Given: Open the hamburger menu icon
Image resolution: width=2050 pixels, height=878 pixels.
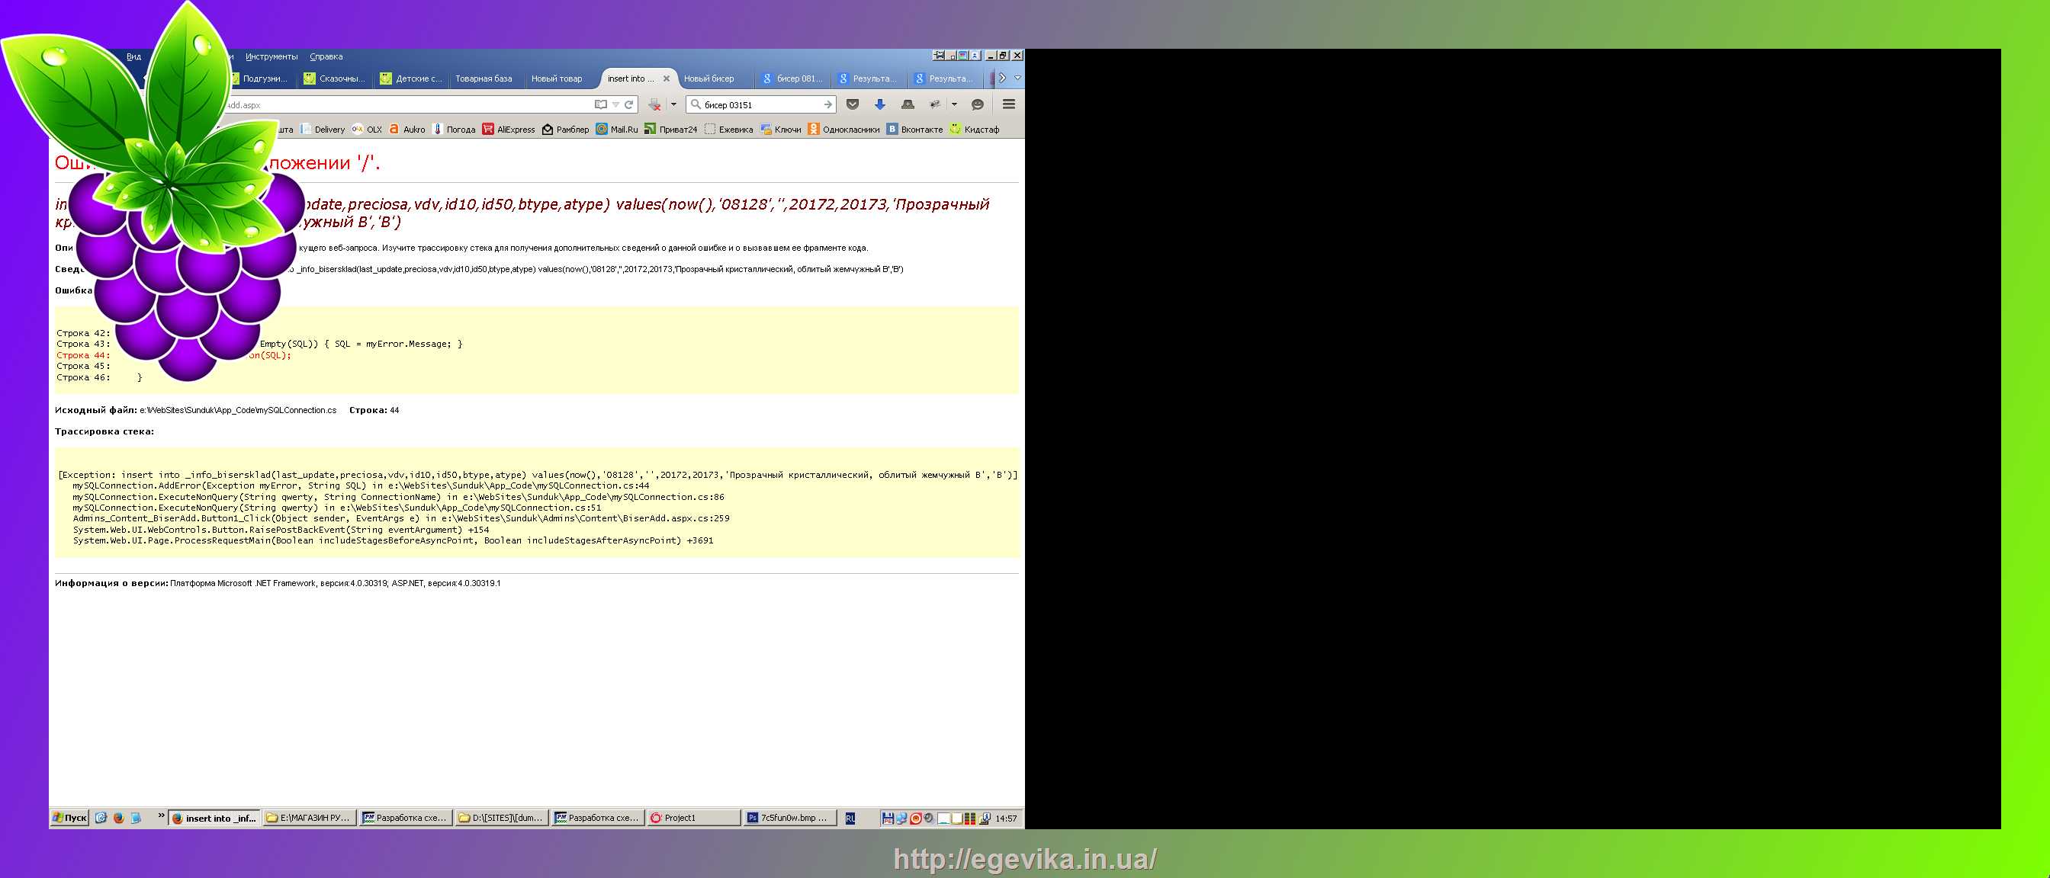Looking at the screenshot, I should (1008, 105).
